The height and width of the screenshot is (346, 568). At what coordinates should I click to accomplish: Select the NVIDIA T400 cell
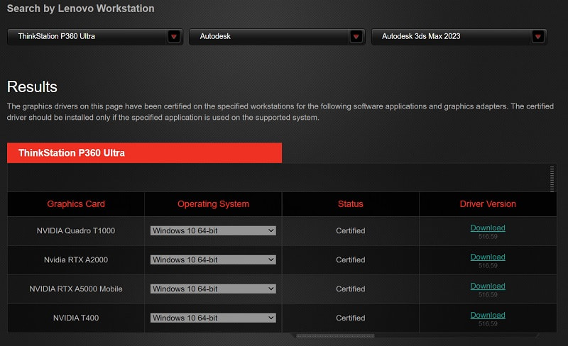(x=76, y=318)
